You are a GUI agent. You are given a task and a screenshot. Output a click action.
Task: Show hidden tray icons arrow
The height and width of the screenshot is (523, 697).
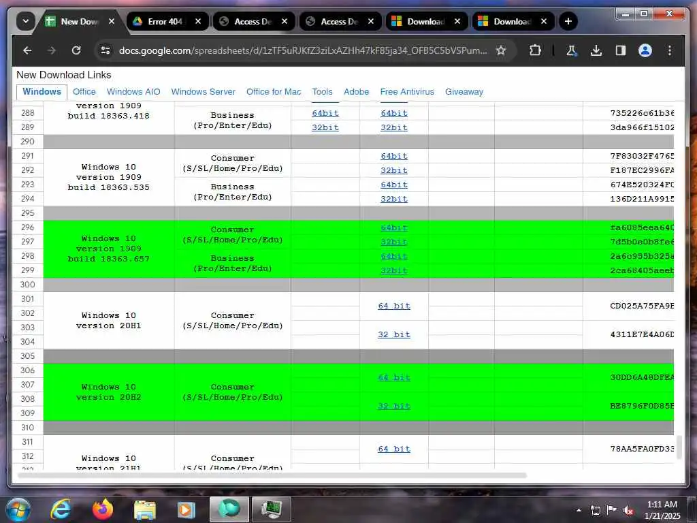point(579,510)
